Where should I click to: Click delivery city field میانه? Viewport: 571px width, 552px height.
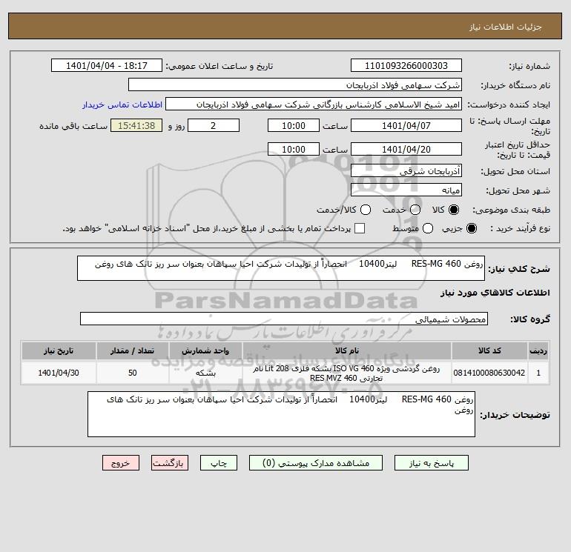406,190
